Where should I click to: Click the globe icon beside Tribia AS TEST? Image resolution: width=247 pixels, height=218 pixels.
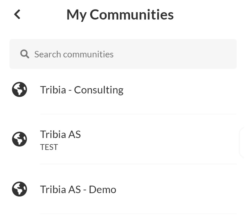coord(19,139)
